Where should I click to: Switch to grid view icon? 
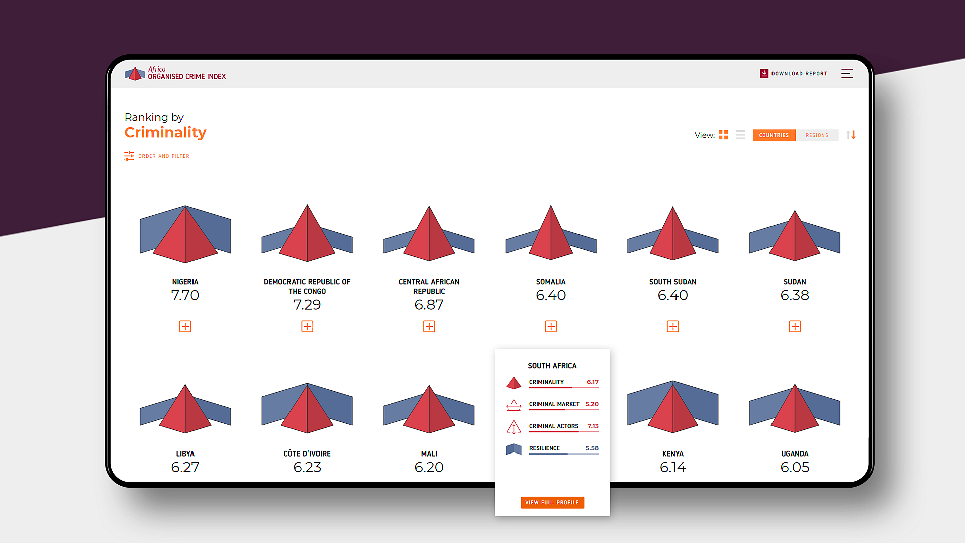pos(723,135)
